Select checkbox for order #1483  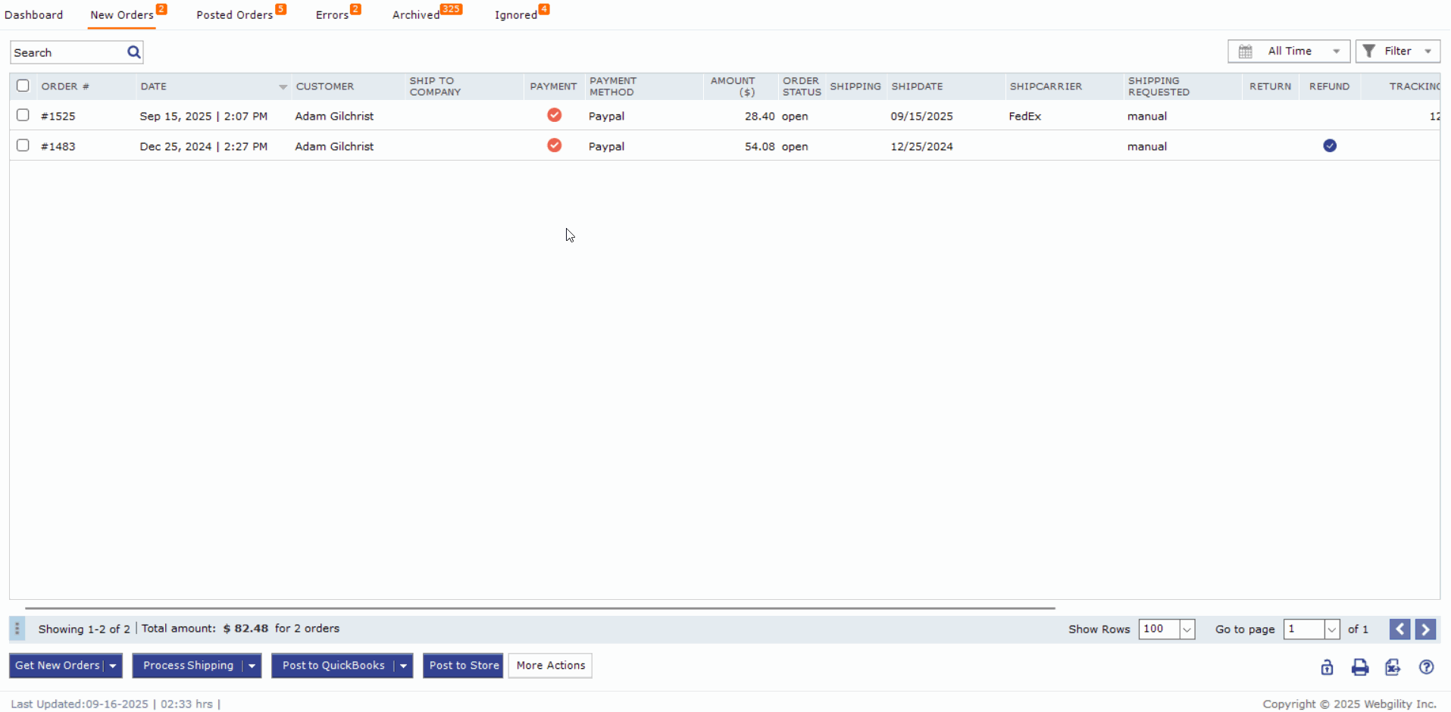23,145
